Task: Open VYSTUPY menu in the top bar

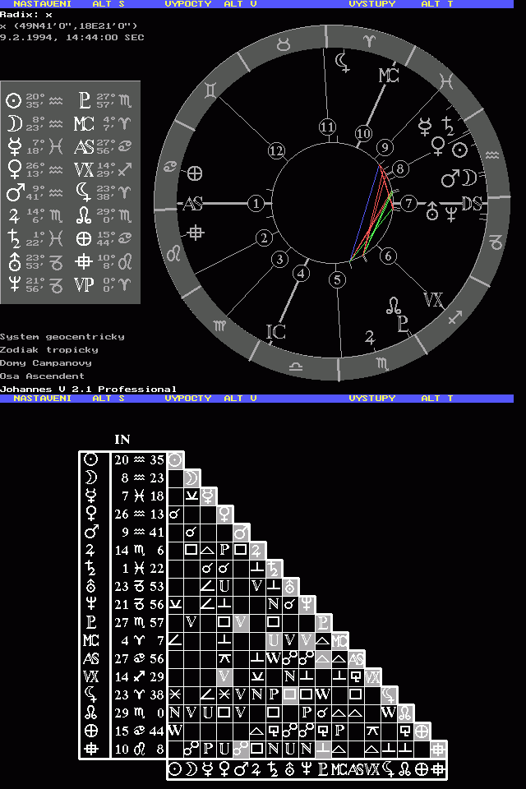Action: (371, 4)
